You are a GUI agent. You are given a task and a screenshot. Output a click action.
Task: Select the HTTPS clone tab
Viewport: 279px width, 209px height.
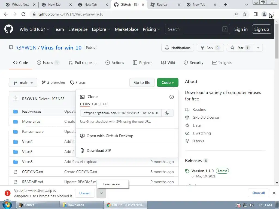pos(85,104)
